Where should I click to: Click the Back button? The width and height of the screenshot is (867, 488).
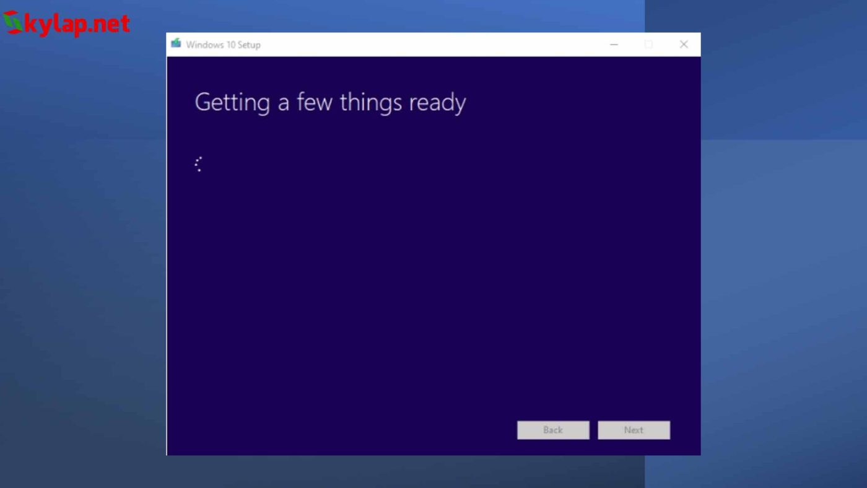click(x=553, y=430)
